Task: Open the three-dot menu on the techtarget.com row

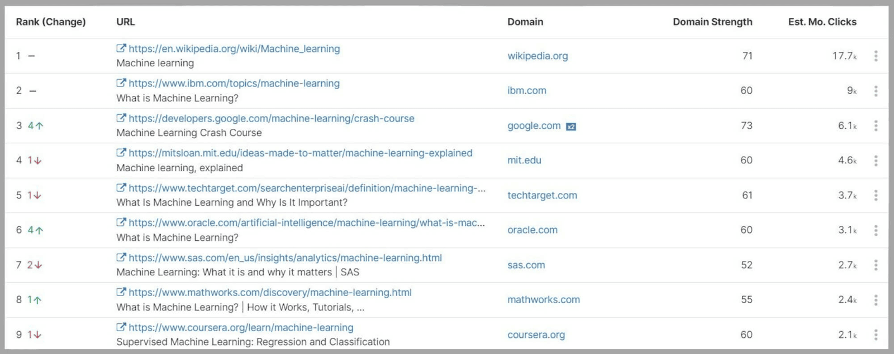Action: point(877,195)
